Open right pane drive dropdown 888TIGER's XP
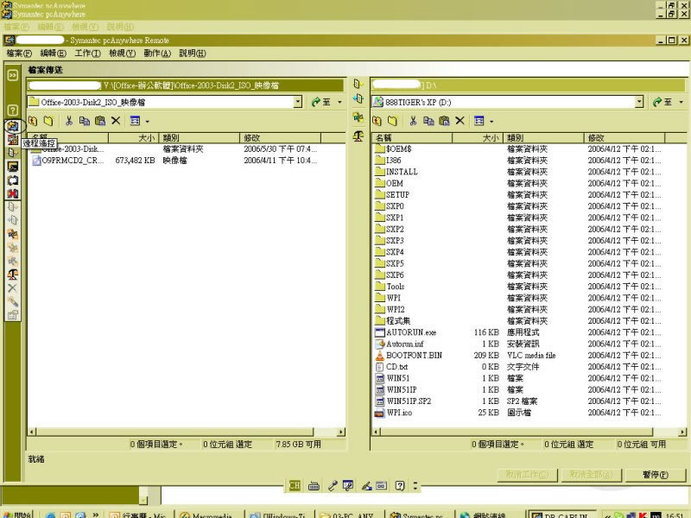Screen dimensions: 691x518 (x=639, y=102)
